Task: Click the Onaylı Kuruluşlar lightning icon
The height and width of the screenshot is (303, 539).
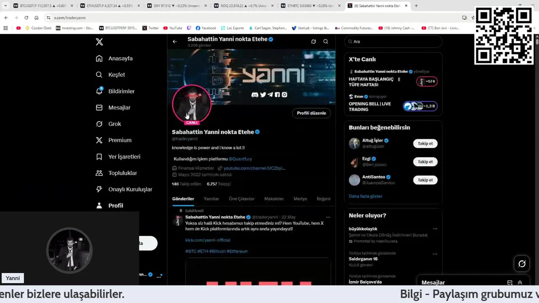Action: pyautogui.click(x=99, y=189)
